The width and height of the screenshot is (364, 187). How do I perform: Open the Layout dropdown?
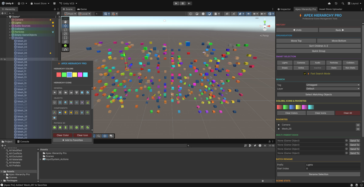(x=356, y=3)
